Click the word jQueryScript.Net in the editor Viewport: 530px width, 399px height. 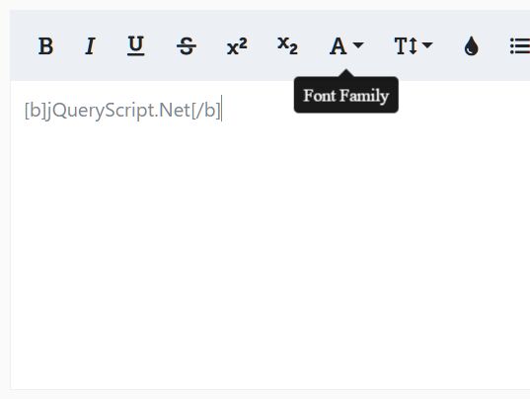117,111
